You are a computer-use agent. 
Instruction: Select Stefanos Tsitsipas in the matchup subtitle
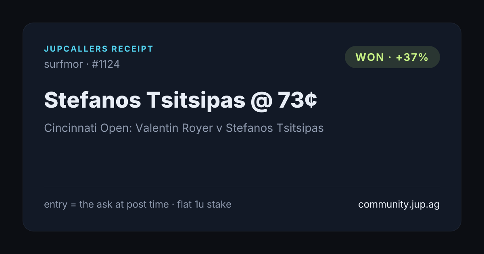275,128
